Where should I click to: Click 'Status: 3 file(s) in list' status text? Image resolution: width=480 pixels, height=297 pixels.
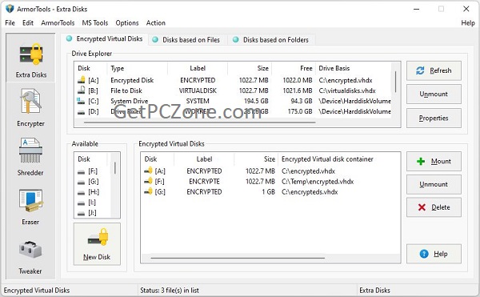click(170, 291)
